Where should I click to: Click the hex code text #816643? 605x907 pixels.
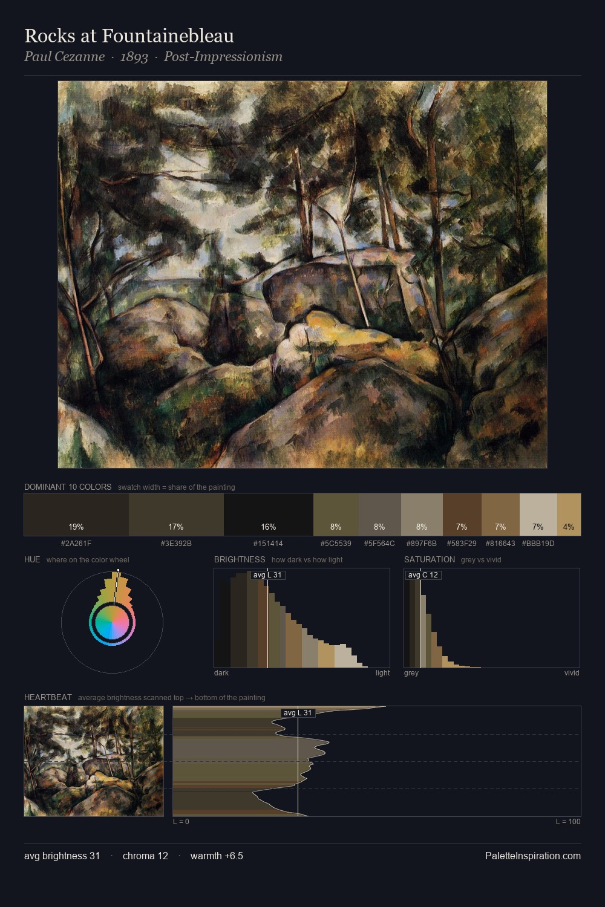[x=500, y=544]
